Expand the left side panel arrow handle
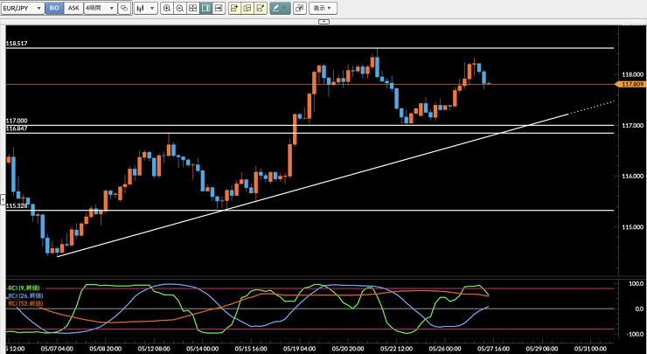 [x=3, y=200]
